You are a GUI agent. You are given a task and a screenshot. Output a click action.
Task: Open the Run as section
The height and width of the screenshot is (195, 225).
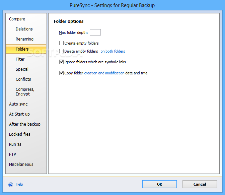[x=15, y=144]
